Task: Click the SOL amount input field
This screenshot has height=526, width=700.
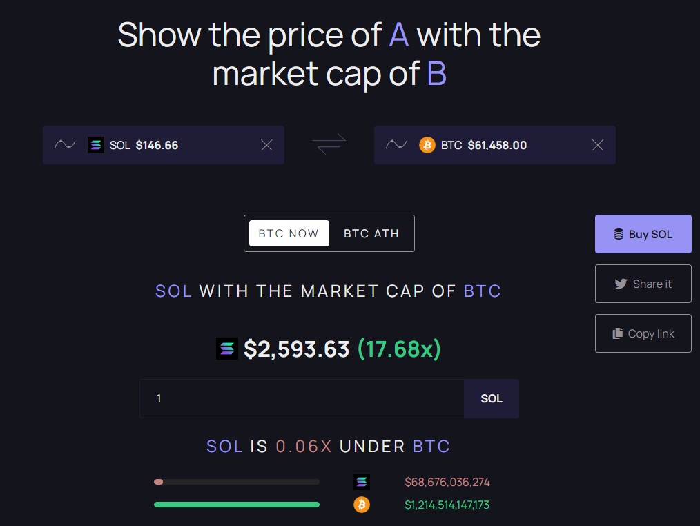Action: (x=302, y=398)
